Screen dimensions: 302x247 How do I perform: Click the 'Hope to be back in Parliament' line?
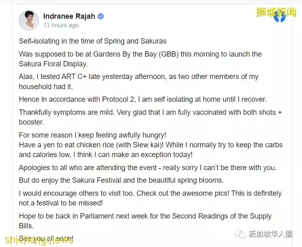[x=145, y=216]
